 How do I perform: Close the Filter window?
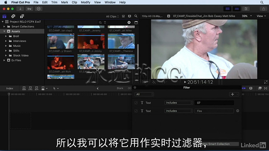point(135,87)
